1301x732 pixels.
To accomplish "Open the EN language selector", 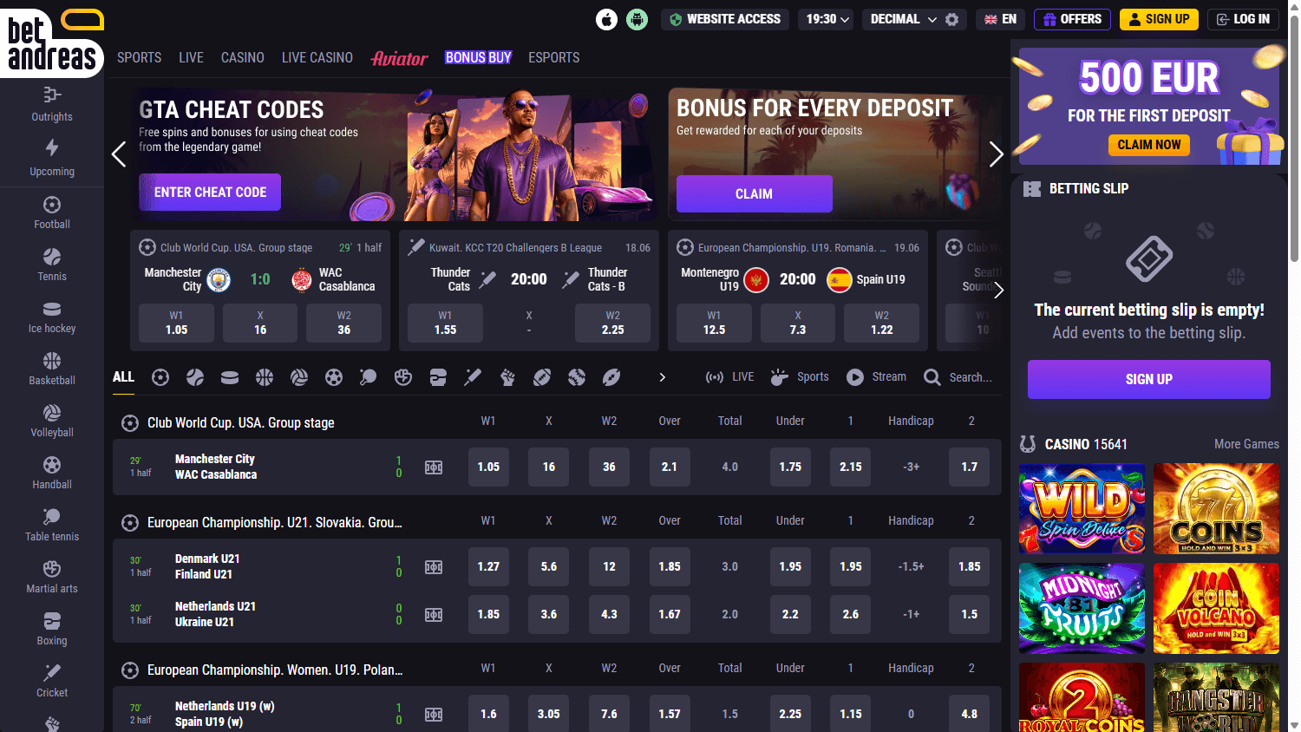I will pos(1000,18).
